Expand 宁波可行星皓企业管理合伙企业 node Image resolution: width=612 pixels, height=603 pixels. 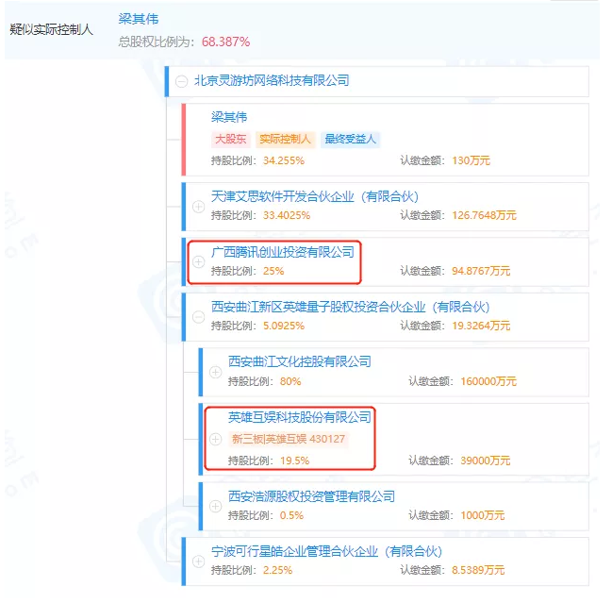click(x=198, y=561)
